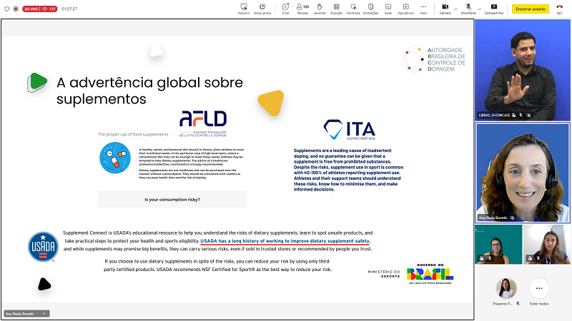The image size is (572, 321).
Task: Click the spotlight icon on the white-background tile
Action: 530,258
